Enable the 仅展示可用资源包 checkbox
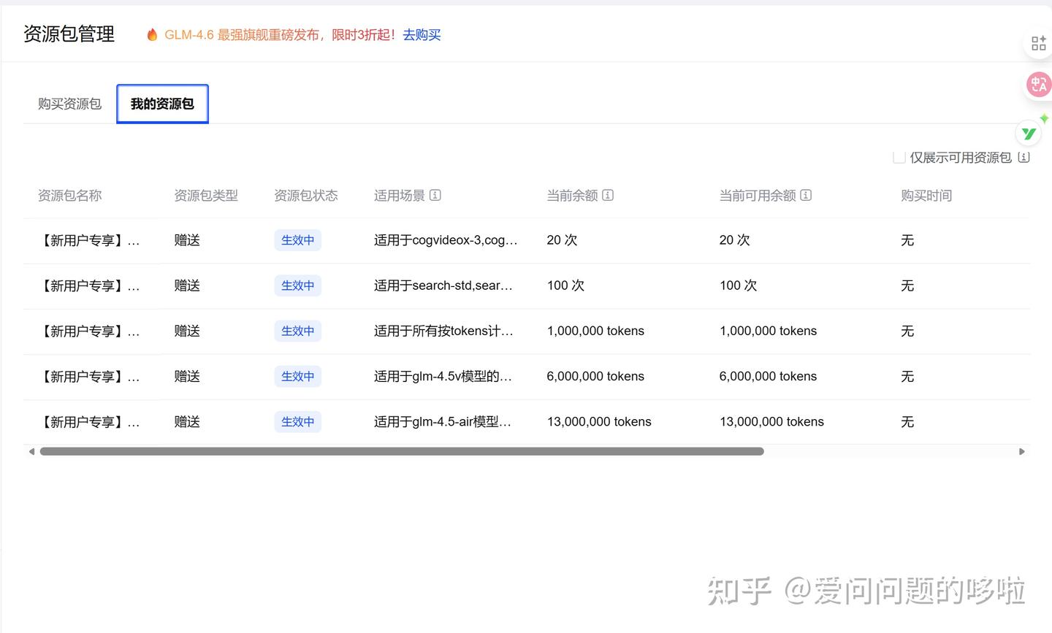This screenshot has width=1052, height=633. click(899, 157)
